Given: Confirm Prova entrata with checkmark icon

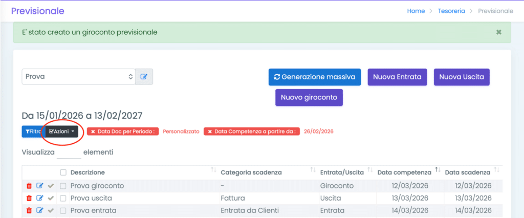Looking at the screenshot, I should coord(51,210).
